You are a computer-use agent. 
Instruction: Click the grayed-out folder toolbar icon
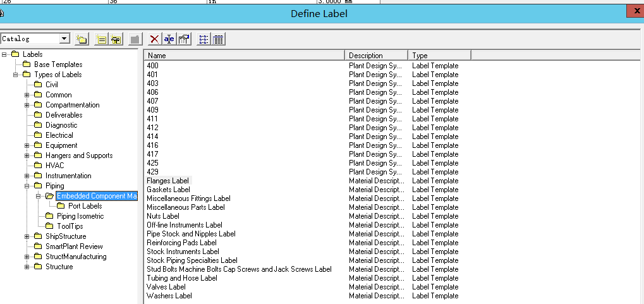135,39
